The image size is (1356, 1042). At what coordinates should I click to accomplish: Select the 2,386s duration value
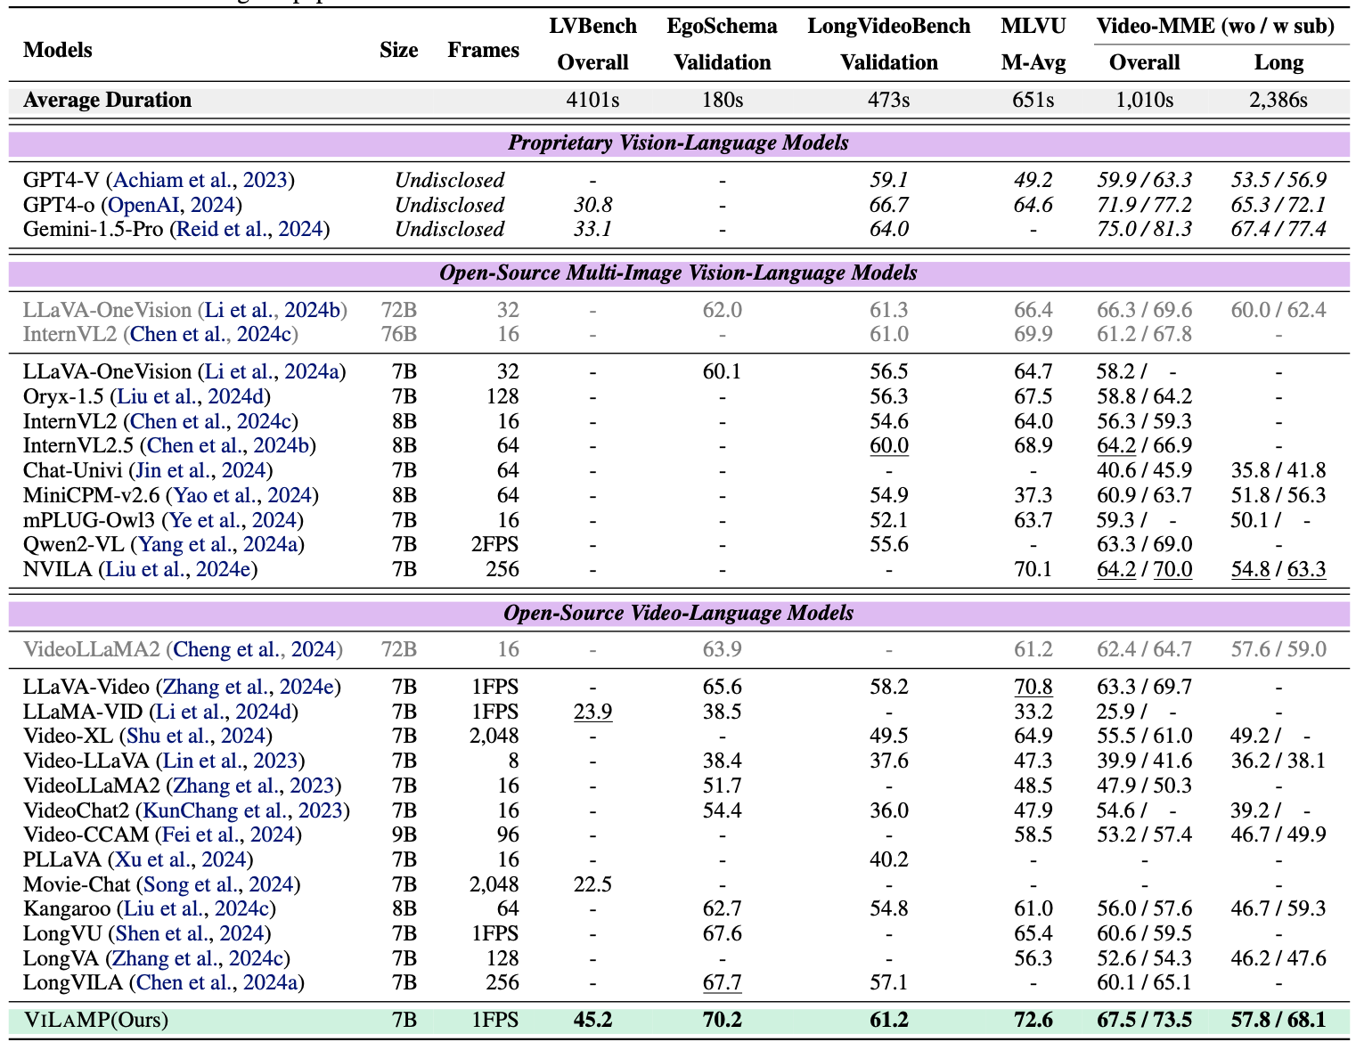click(x=1278, y=100)
